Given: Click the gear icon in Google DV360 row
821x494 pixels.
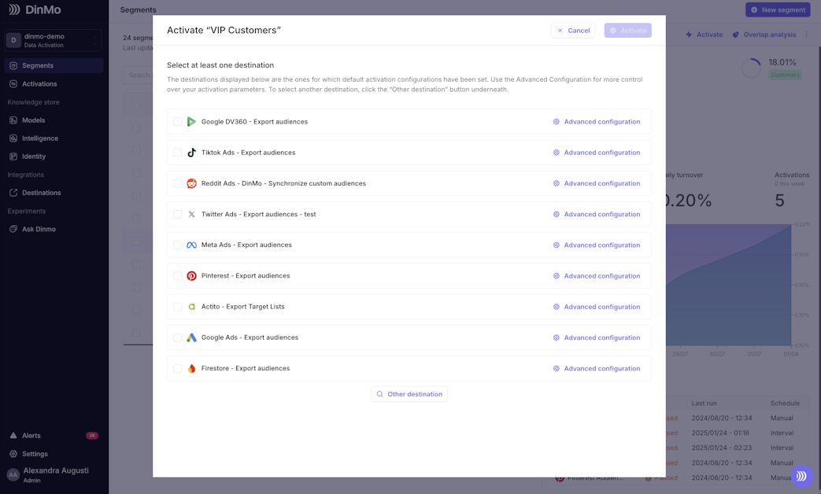Looking at the screenshot, I should tap(557, 121).
